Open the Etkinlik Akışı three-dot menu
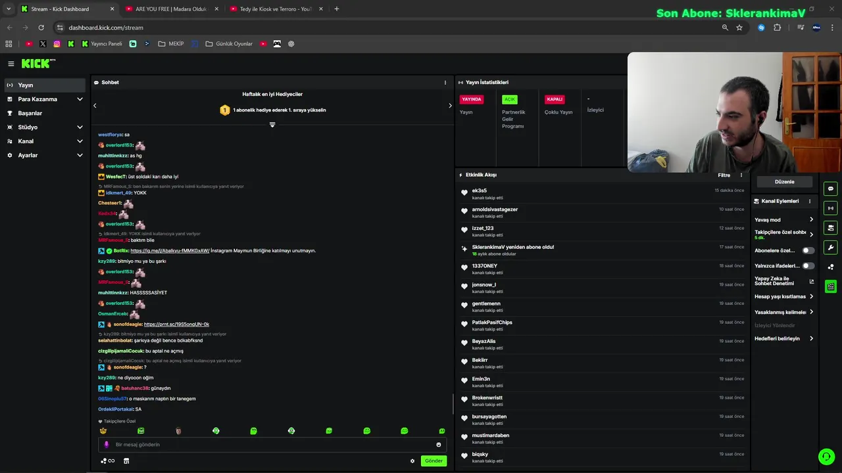The image size is (842, 473). tap(741, 175)
